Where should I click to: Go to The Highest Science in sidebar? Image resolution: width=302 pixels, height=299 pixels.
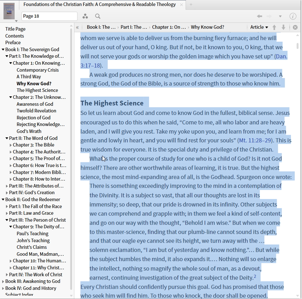37,90
